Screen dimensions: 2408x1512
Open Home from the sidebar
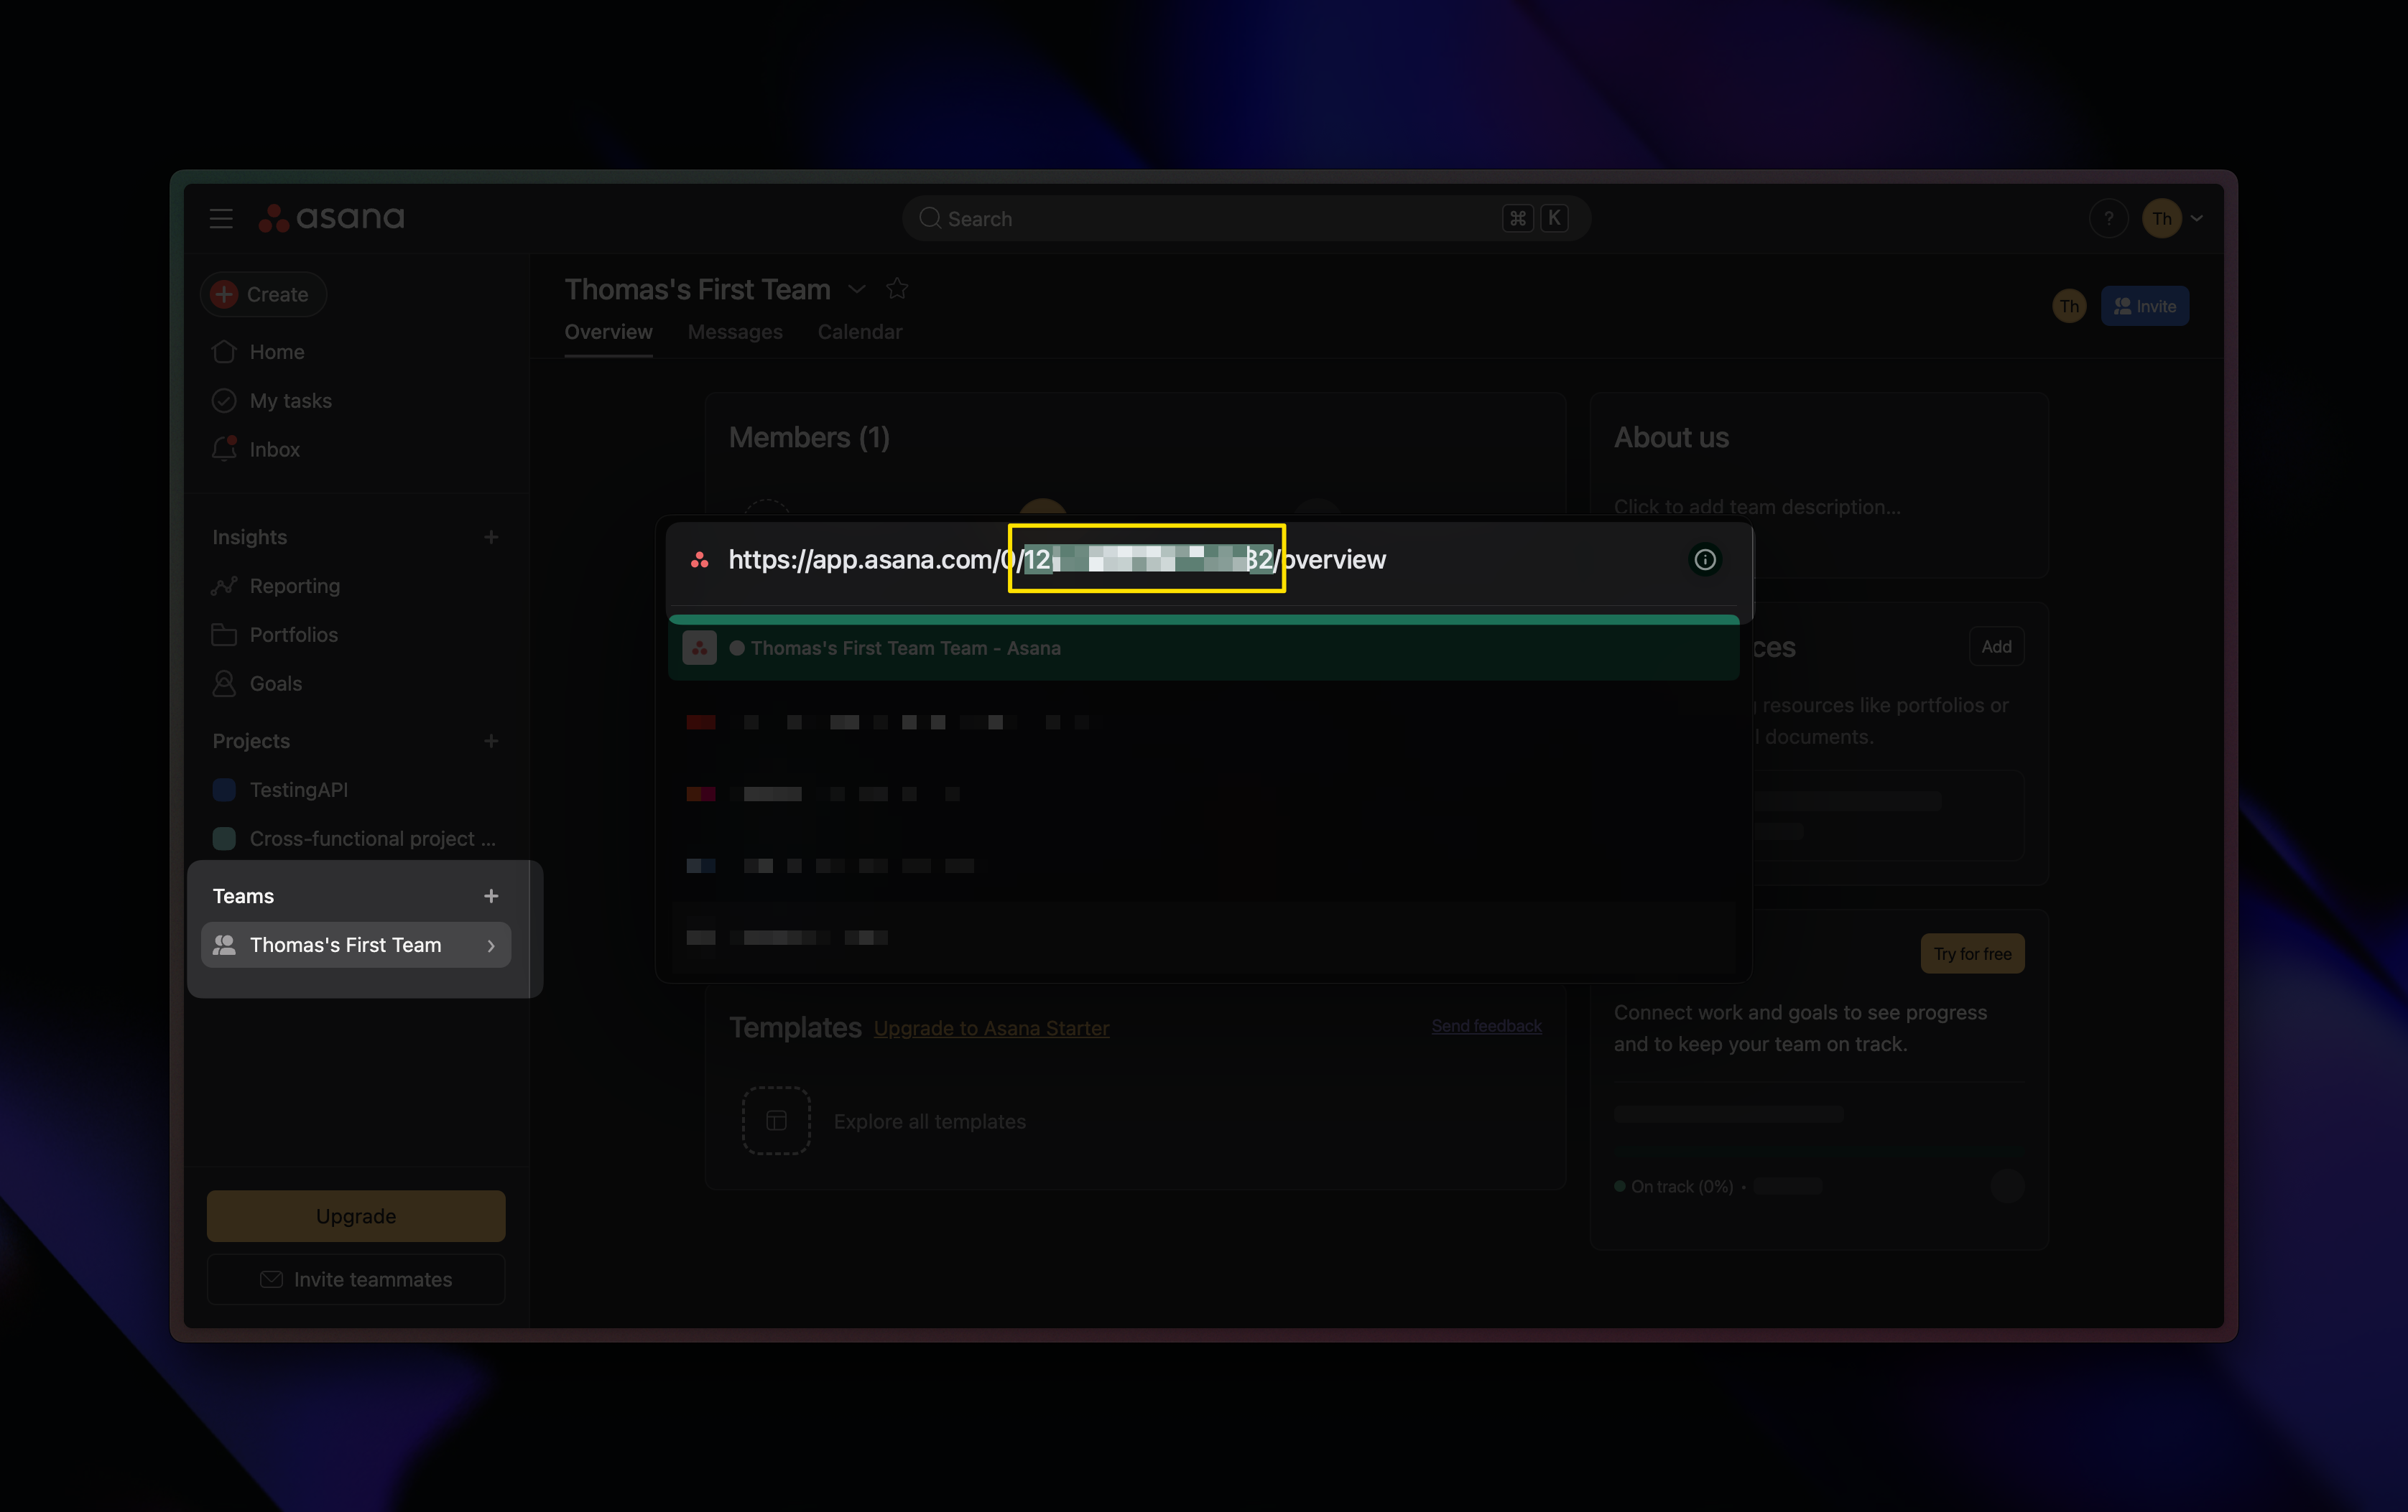(276, 352)
